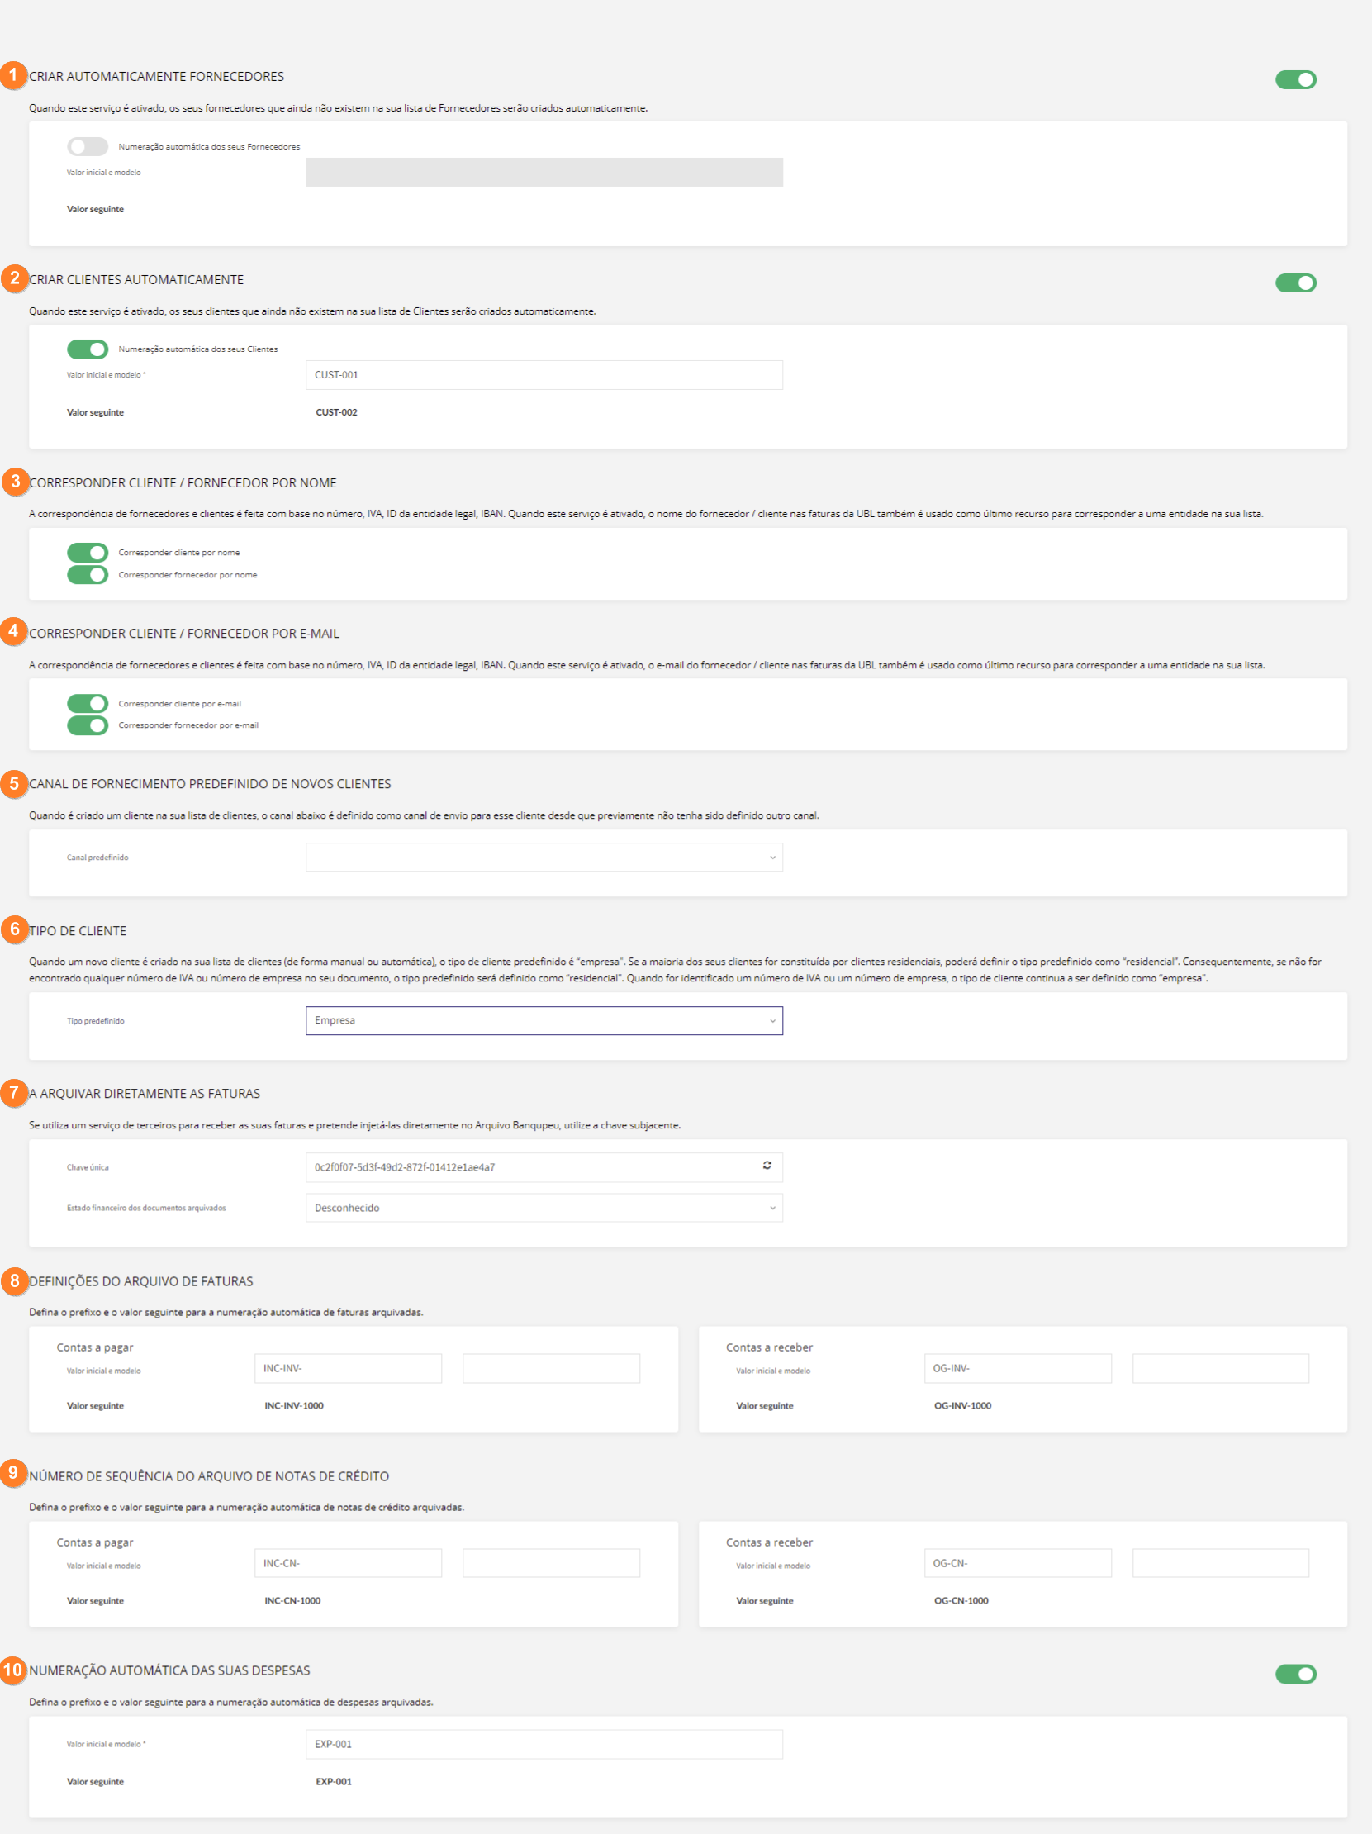Toggle Corresponder fornecedor por e-mail
Screen dimensions: 1372x1834
(88, 725)
